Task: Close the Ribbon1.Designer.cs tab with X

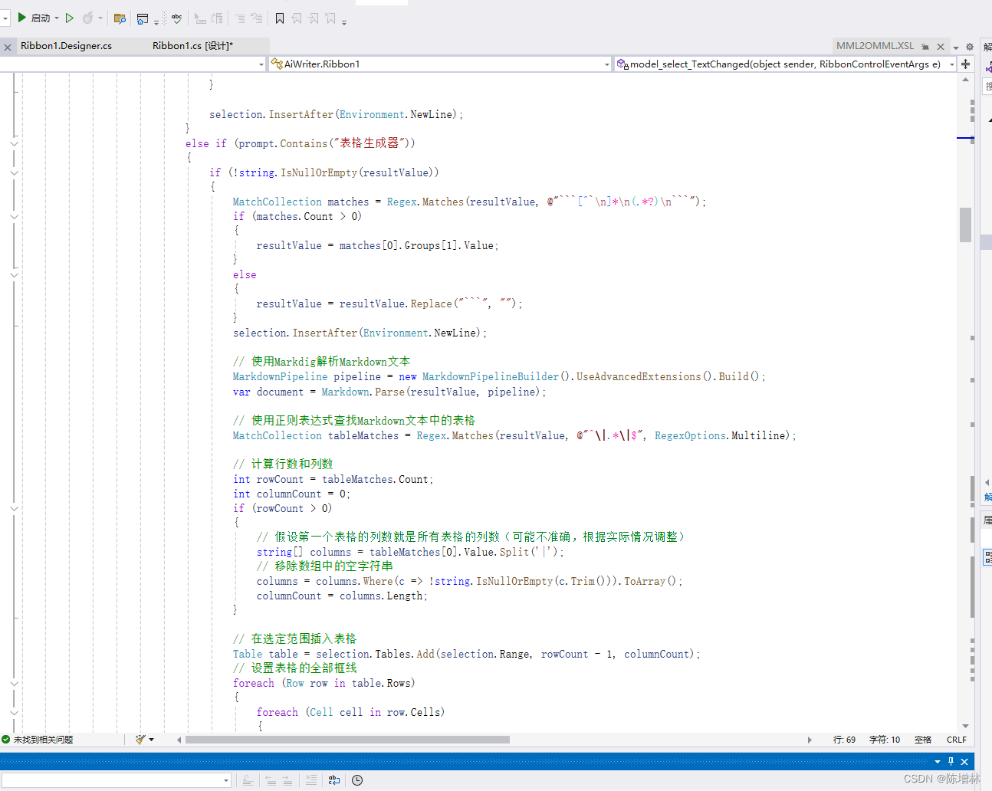Action: click(x=8, y=47)
